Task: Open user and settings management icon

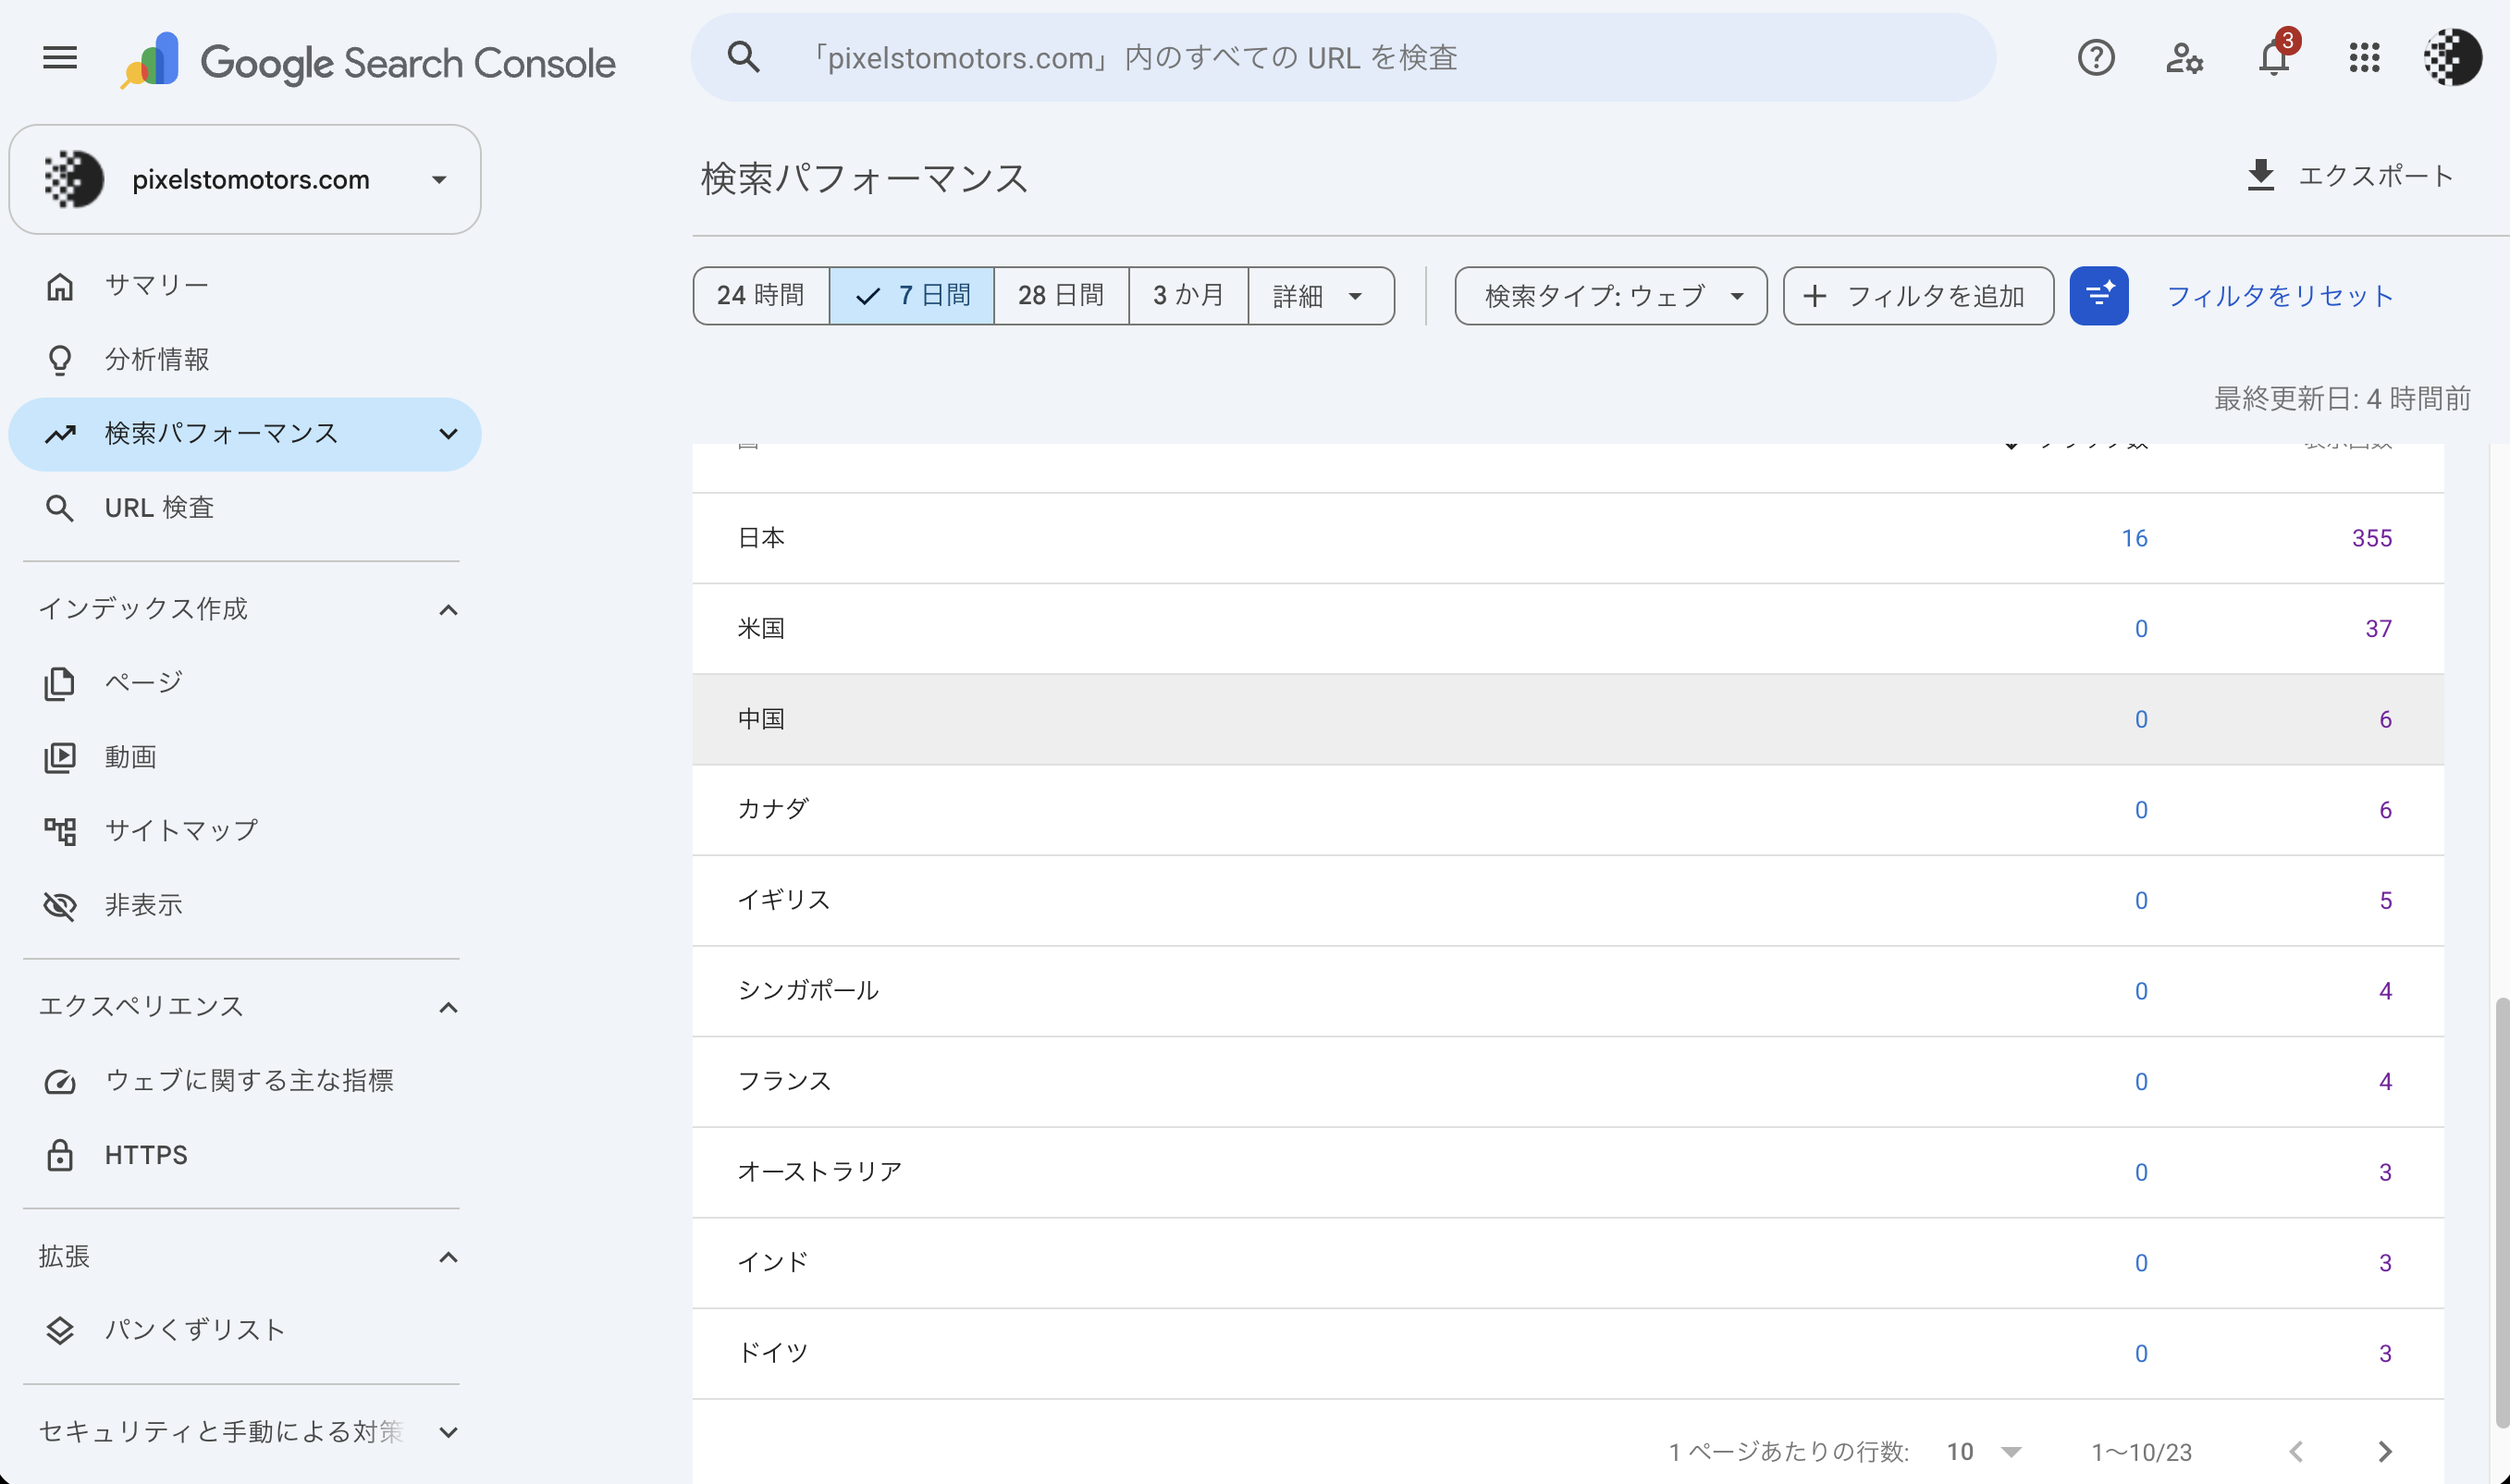Action: pyautogui.click(x=2184, y=58)
